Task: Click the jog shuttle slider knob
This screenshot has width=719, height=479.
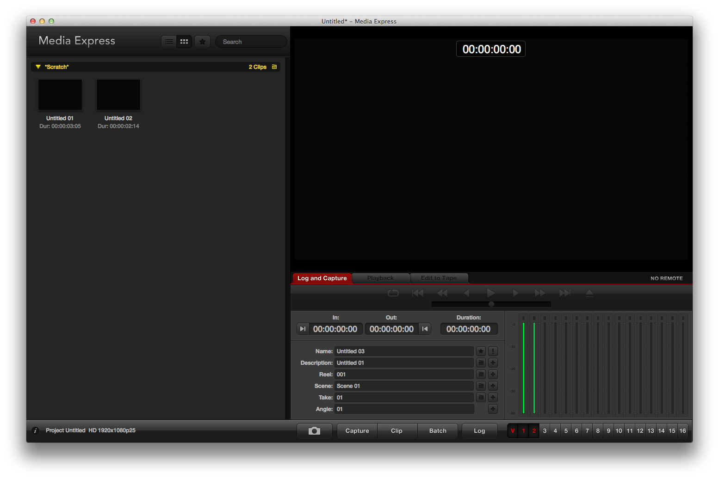Action: (x=491, y=304)
